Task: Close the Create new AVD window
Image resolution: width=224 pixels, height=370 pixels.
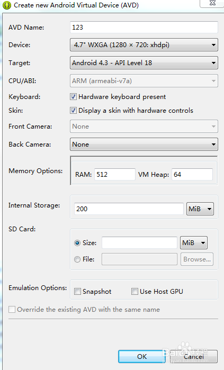Action: 212,3
